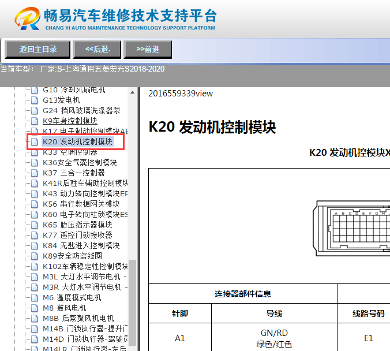Open M3L 大灯水平调节电机 entry

[x=85, y=277]
